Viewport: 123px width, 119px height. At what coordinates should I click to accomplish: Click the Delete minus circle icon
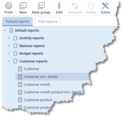tap(91, 6)
